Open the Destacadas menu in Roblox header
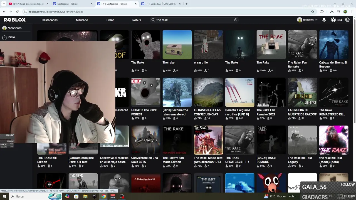This screenshot has width=356, height=200. 50,20
